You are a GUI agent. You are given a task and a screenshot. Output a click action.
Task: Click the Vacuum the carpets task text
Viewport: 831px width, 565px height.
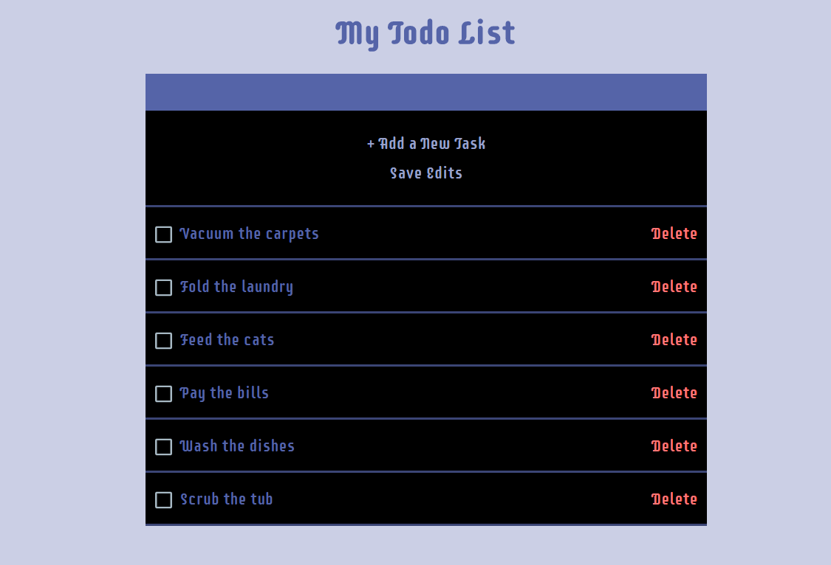[x=250, y=234]
